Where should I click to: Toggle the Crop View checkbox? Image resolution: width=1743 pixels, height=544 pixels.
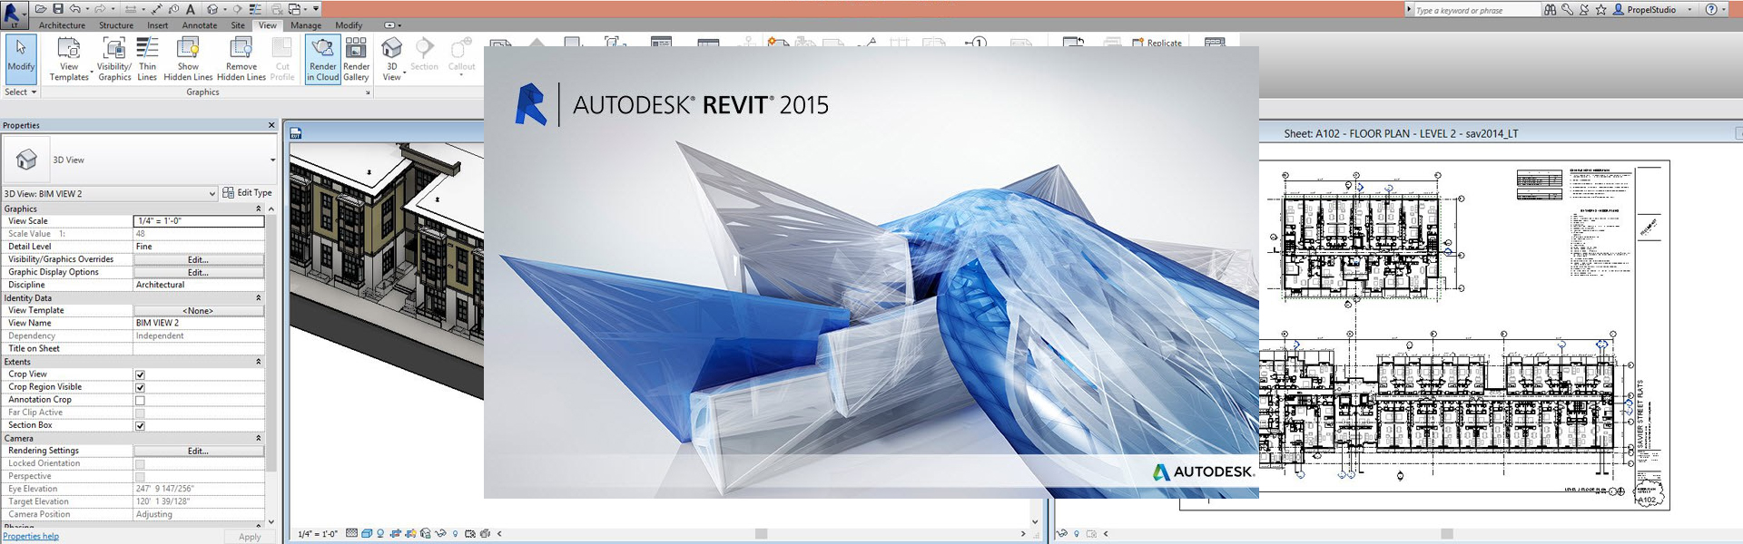tap(140, 374)
